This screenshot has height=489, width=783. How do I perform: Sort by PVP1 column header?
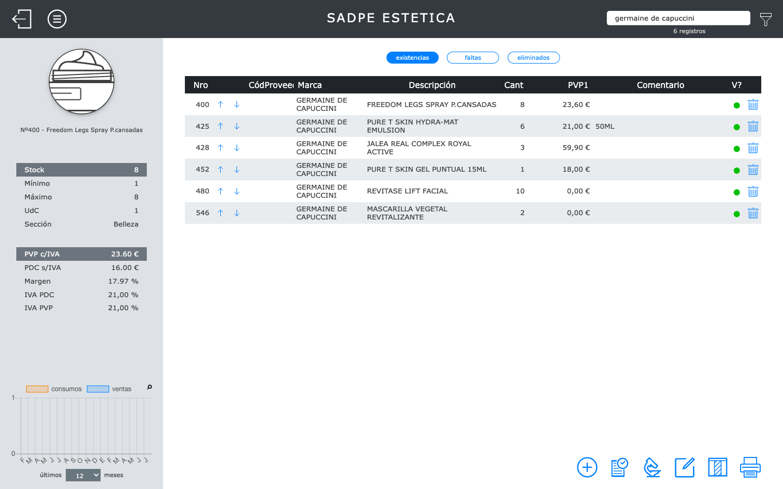578,85
